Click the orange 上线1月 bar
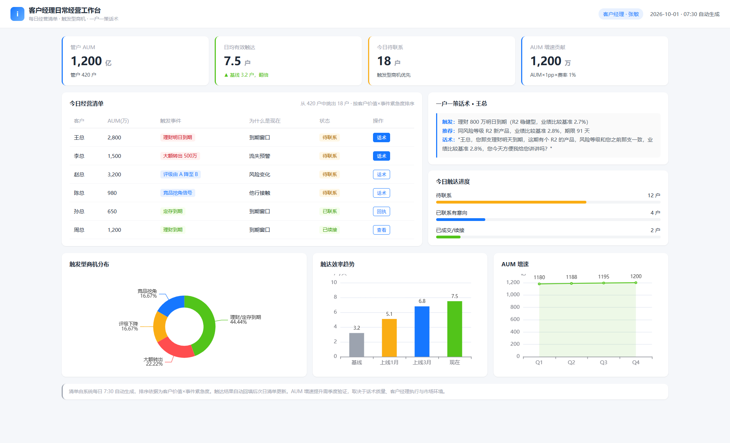730x443 pixels. click(389, 338)
